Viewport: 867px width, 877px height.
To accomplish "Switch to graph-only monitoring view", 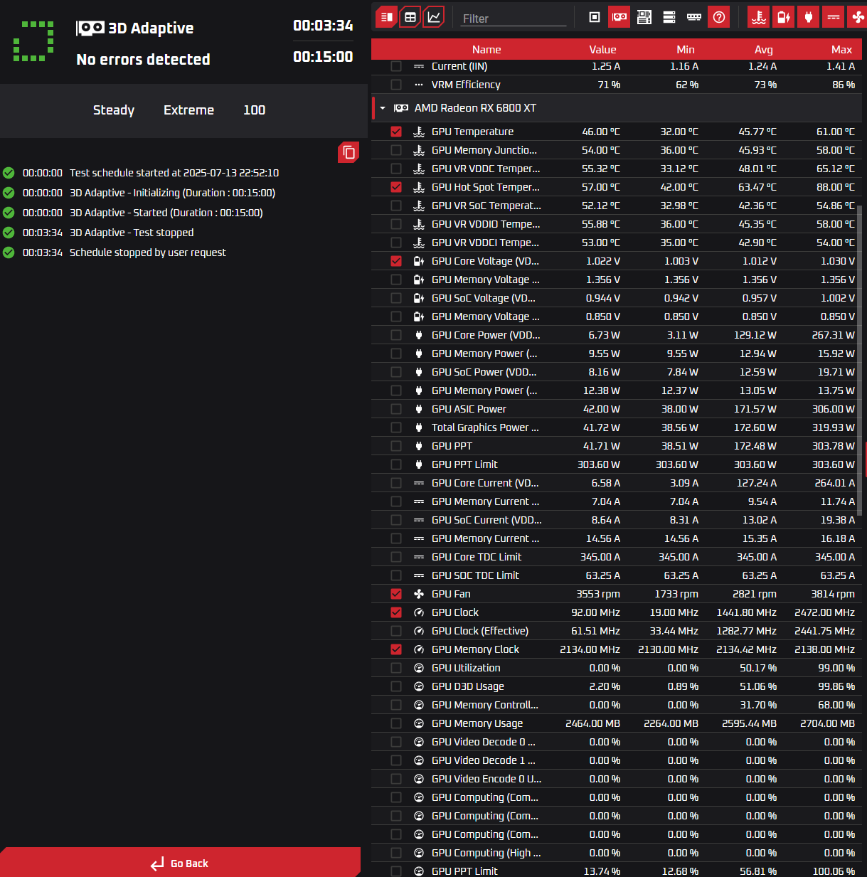I will coord(434,17).
